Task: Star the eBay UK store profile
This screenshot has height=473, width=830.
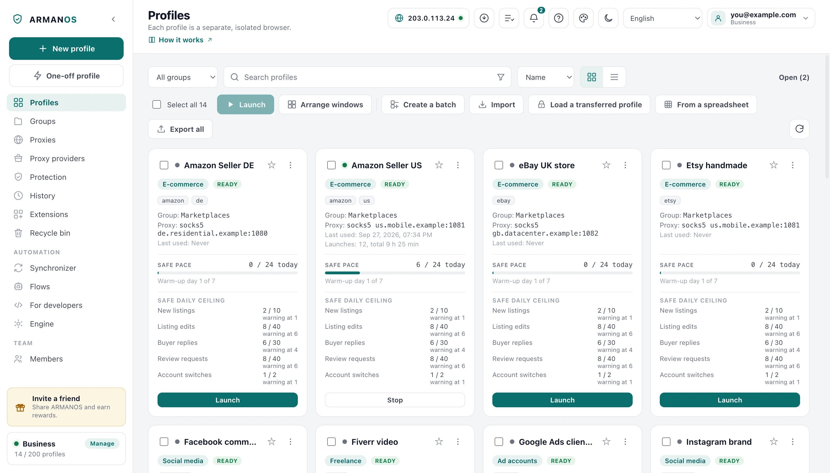Action: (606, 165)
